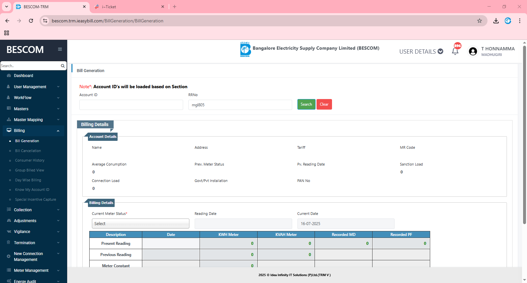The height and width of the screenshot is (283, 527).
Task: Open tab search dropdown arrow in browser
Action: 6,7
